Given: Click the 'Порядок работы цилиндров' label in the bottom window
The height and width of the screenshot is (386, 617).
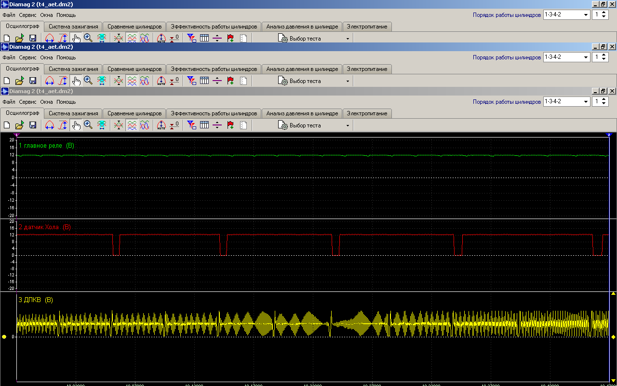Looking at the screenshot, I should point(507,102).
